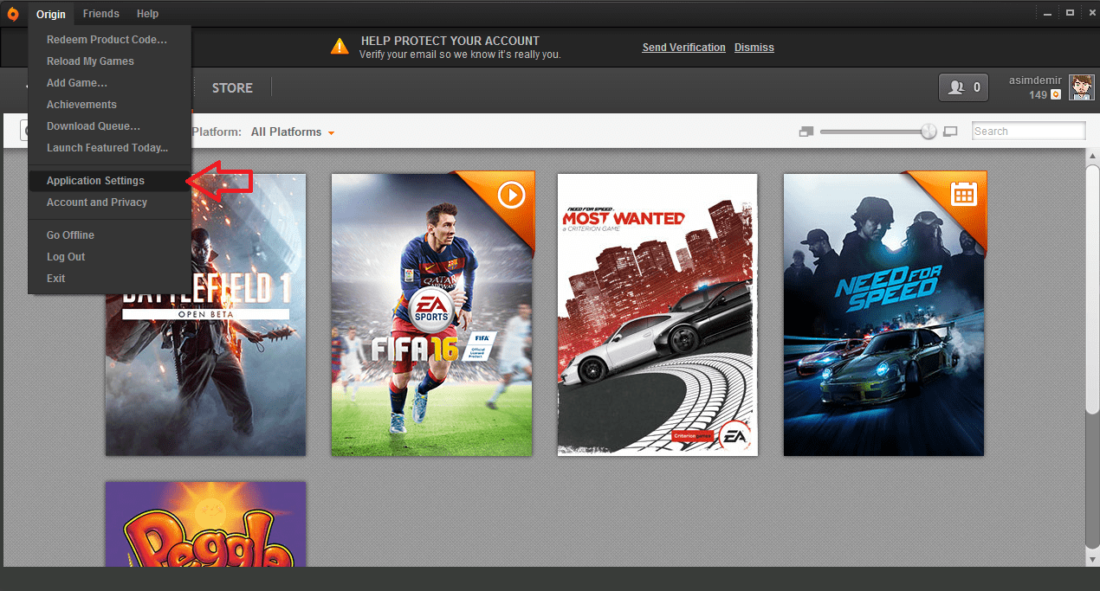The height and width of the screenshot is (591, 1100).
Task: Click the Need for Speed calendar badge
Action: coord(962,194)
